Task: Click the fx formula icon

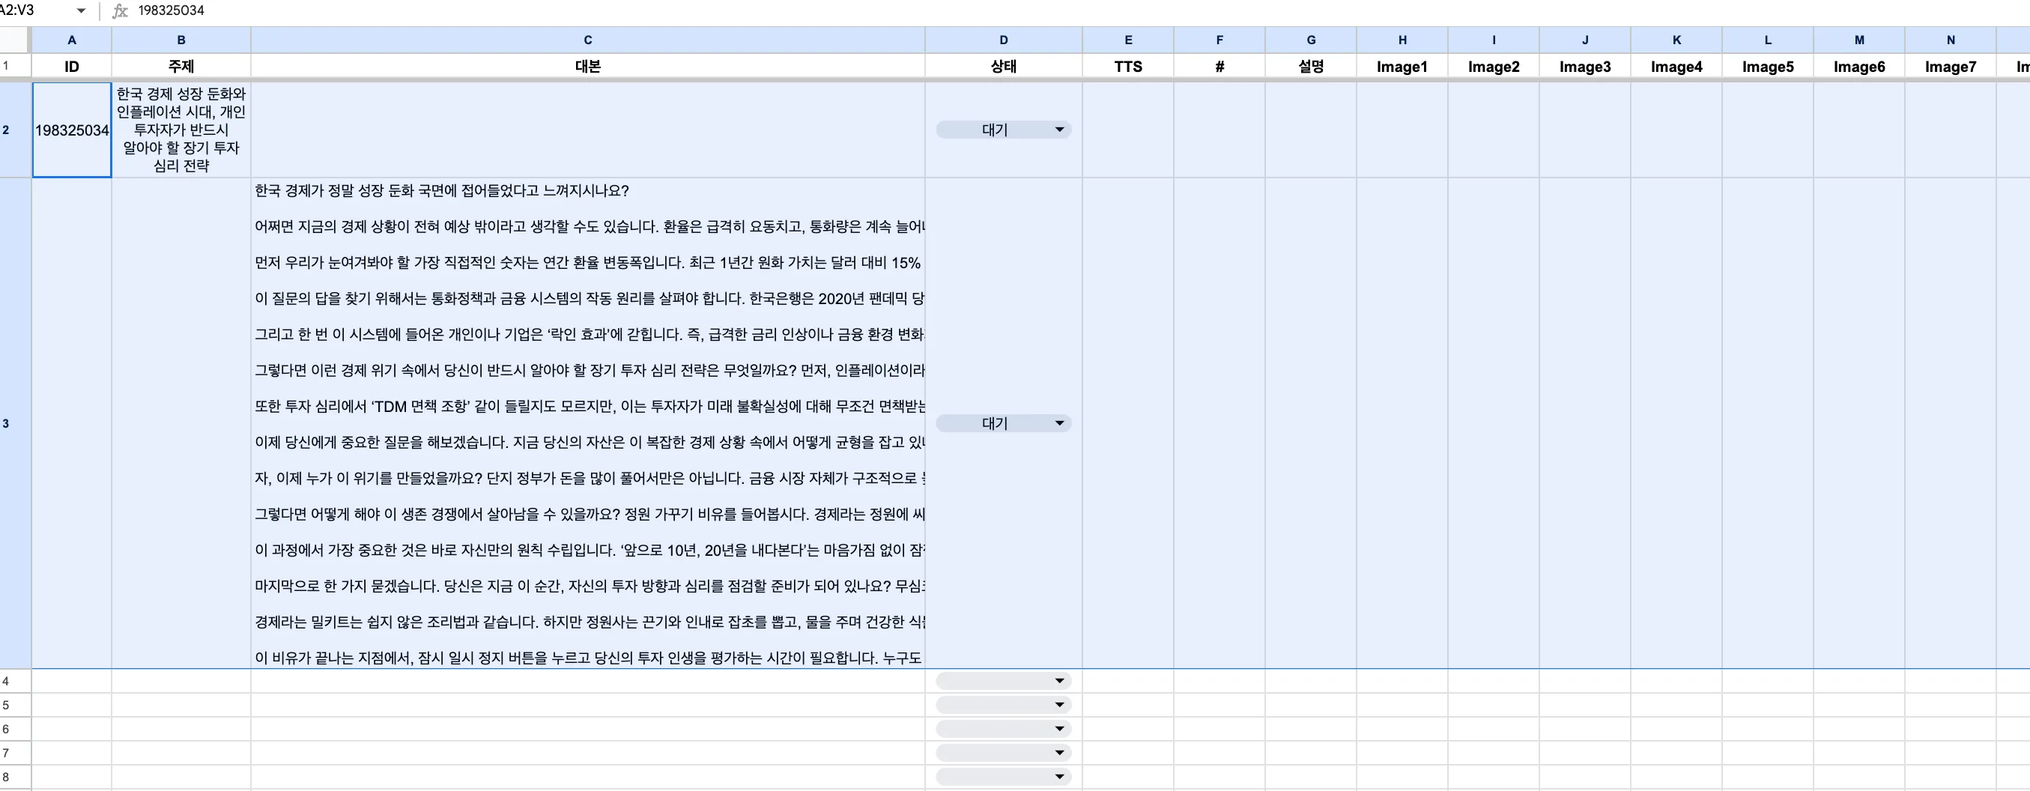Action: [120, 11]
